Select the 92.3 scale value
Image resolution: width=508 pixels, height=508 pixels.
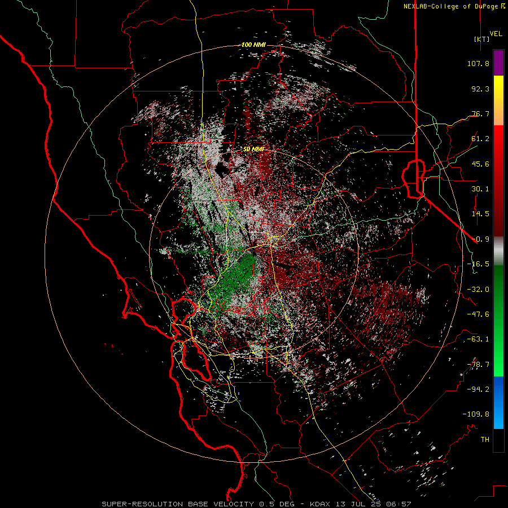pyautogui.click(x=480, y=89)
